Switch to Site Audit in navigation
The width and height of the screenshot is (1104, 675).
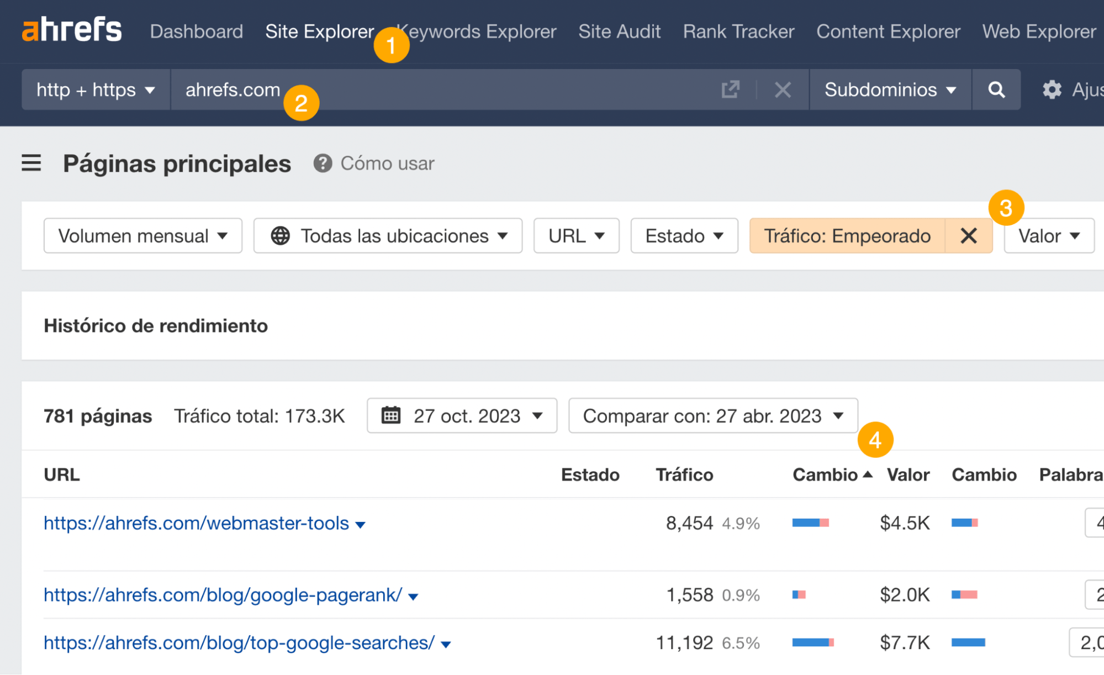619,31
